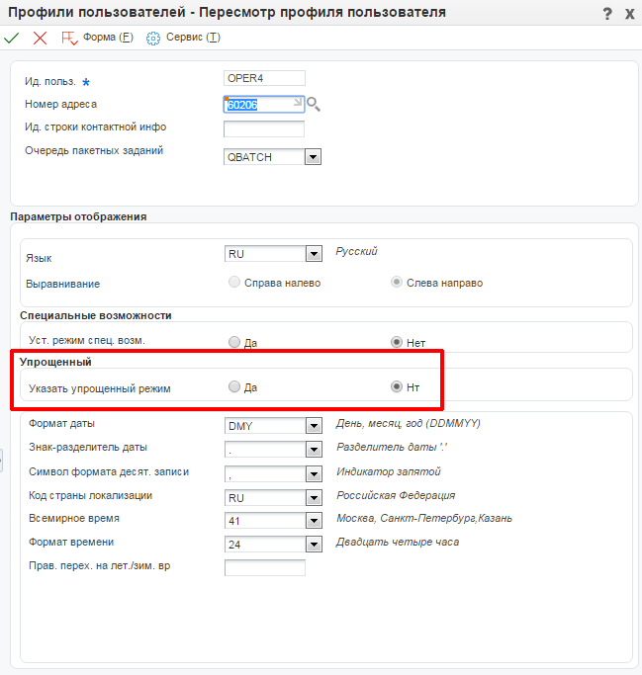This screenshot has width=642, height=675.
Task: Click the Прав. перех. на лет./зим. вр field
Action: pyautogui.click(x=264, y=567)
